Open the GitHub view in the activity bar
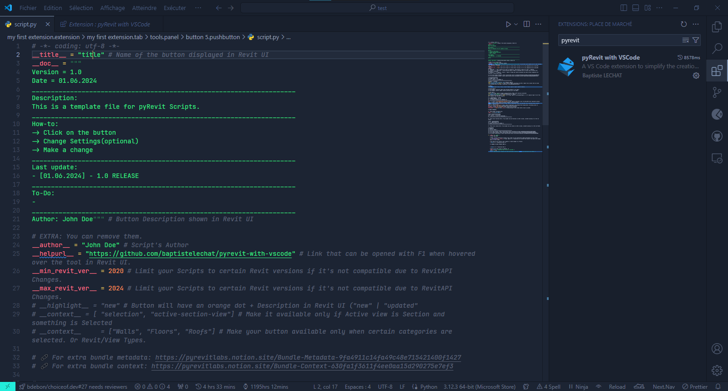The height and width of the screenshot is (391, 728). (717, 136)
